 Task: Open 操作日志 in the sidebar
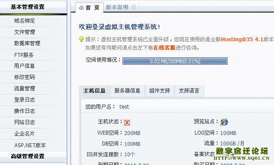(25, 111)
